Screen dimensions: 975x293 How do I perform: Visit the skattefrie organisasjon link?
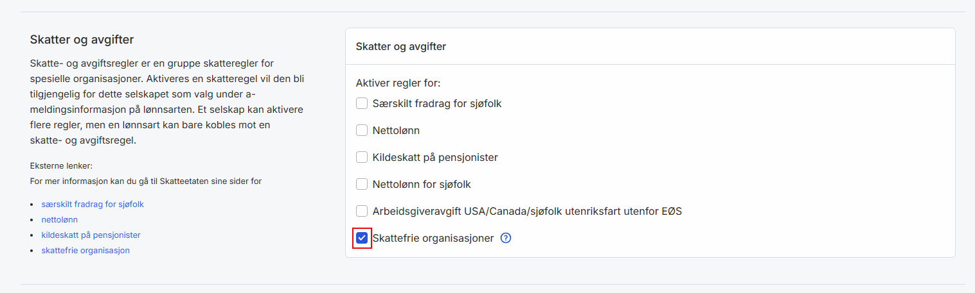(85, 251)
